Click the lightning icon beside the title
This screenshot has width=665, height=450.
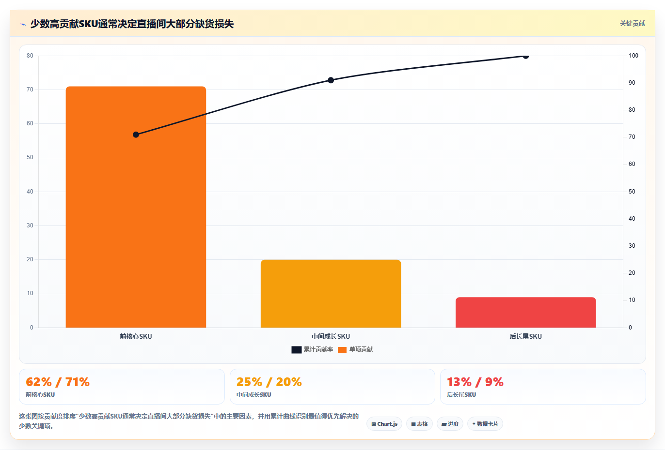[x=23, y=24]
